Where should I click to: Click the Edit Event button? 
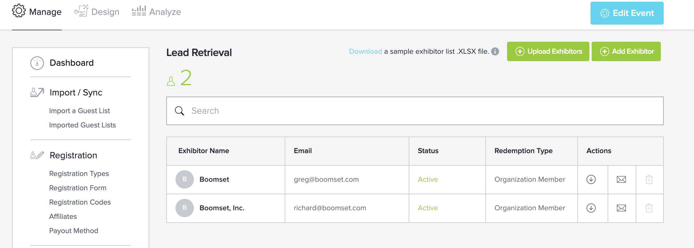627,13
